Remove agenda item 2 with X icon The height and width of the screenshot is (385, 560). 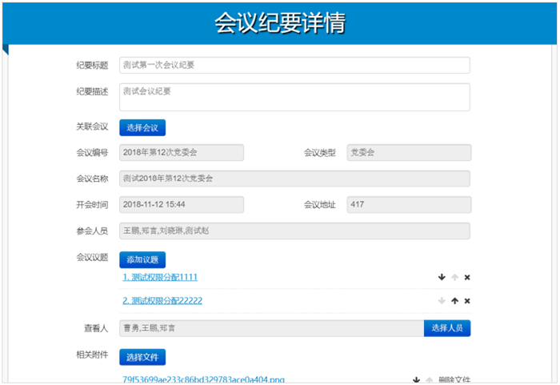pos(467,301)
